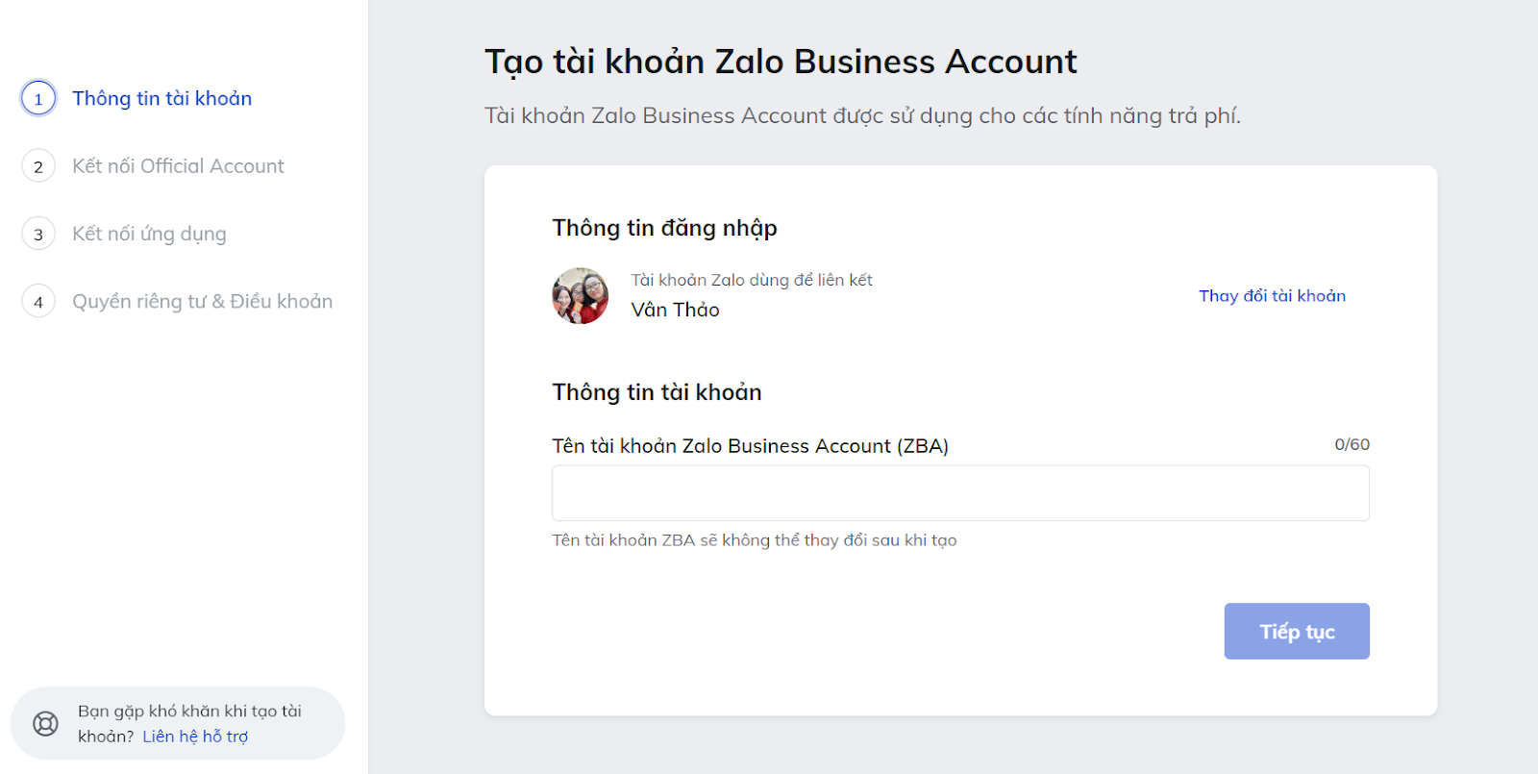Click the Tên tài khoản ZBA field label

tap(750, 446)
